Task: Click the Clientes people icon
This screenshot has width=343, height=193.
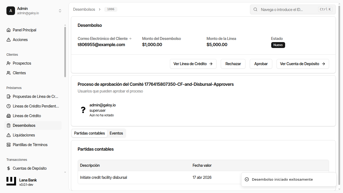Action: pyautogui.click(x=9, y=73)
